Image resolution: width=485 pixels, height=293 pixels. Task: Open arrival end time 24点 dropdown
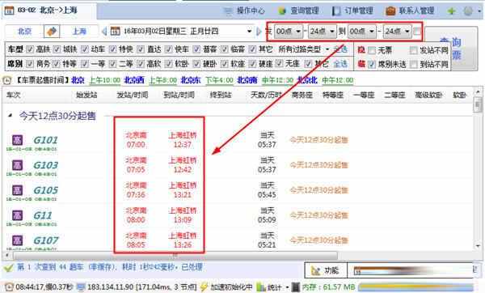397,32
